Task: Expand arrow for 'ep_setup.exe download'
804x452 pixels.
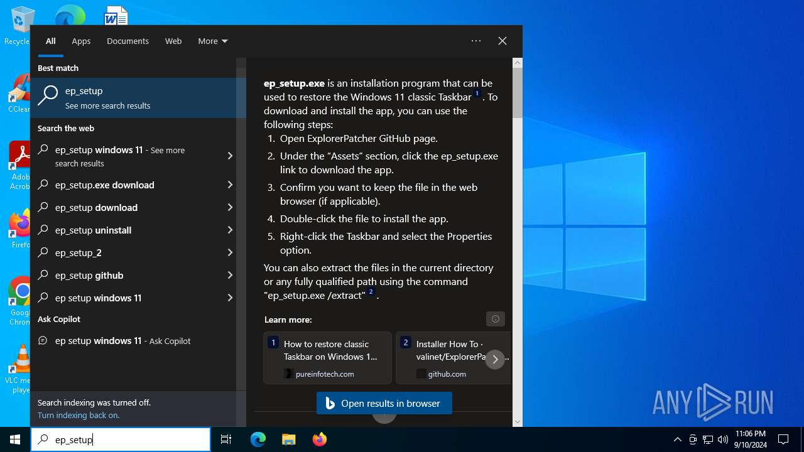Action: 230,185
